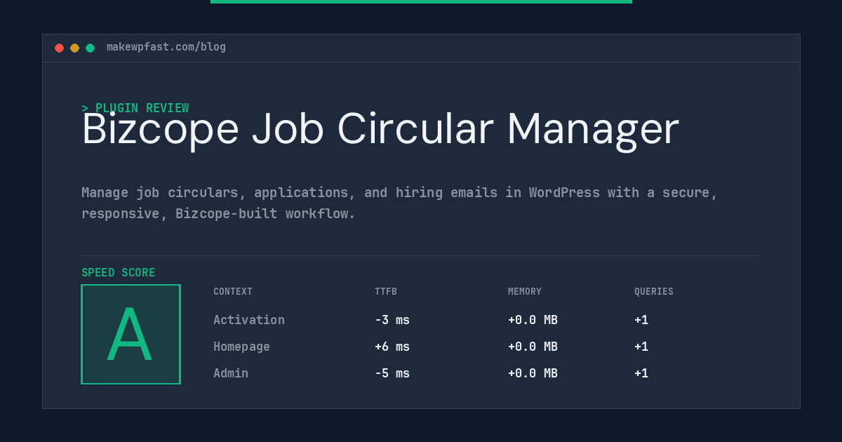Click the red window dot

[x=59, y=48]
